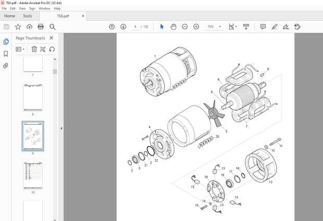
Task: Open the Sign document tool
Action: pos(285,27)
